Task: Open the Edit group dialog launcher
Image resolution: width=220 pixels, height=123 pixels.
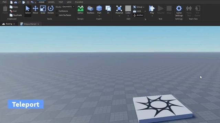Action: click(145, 19)
